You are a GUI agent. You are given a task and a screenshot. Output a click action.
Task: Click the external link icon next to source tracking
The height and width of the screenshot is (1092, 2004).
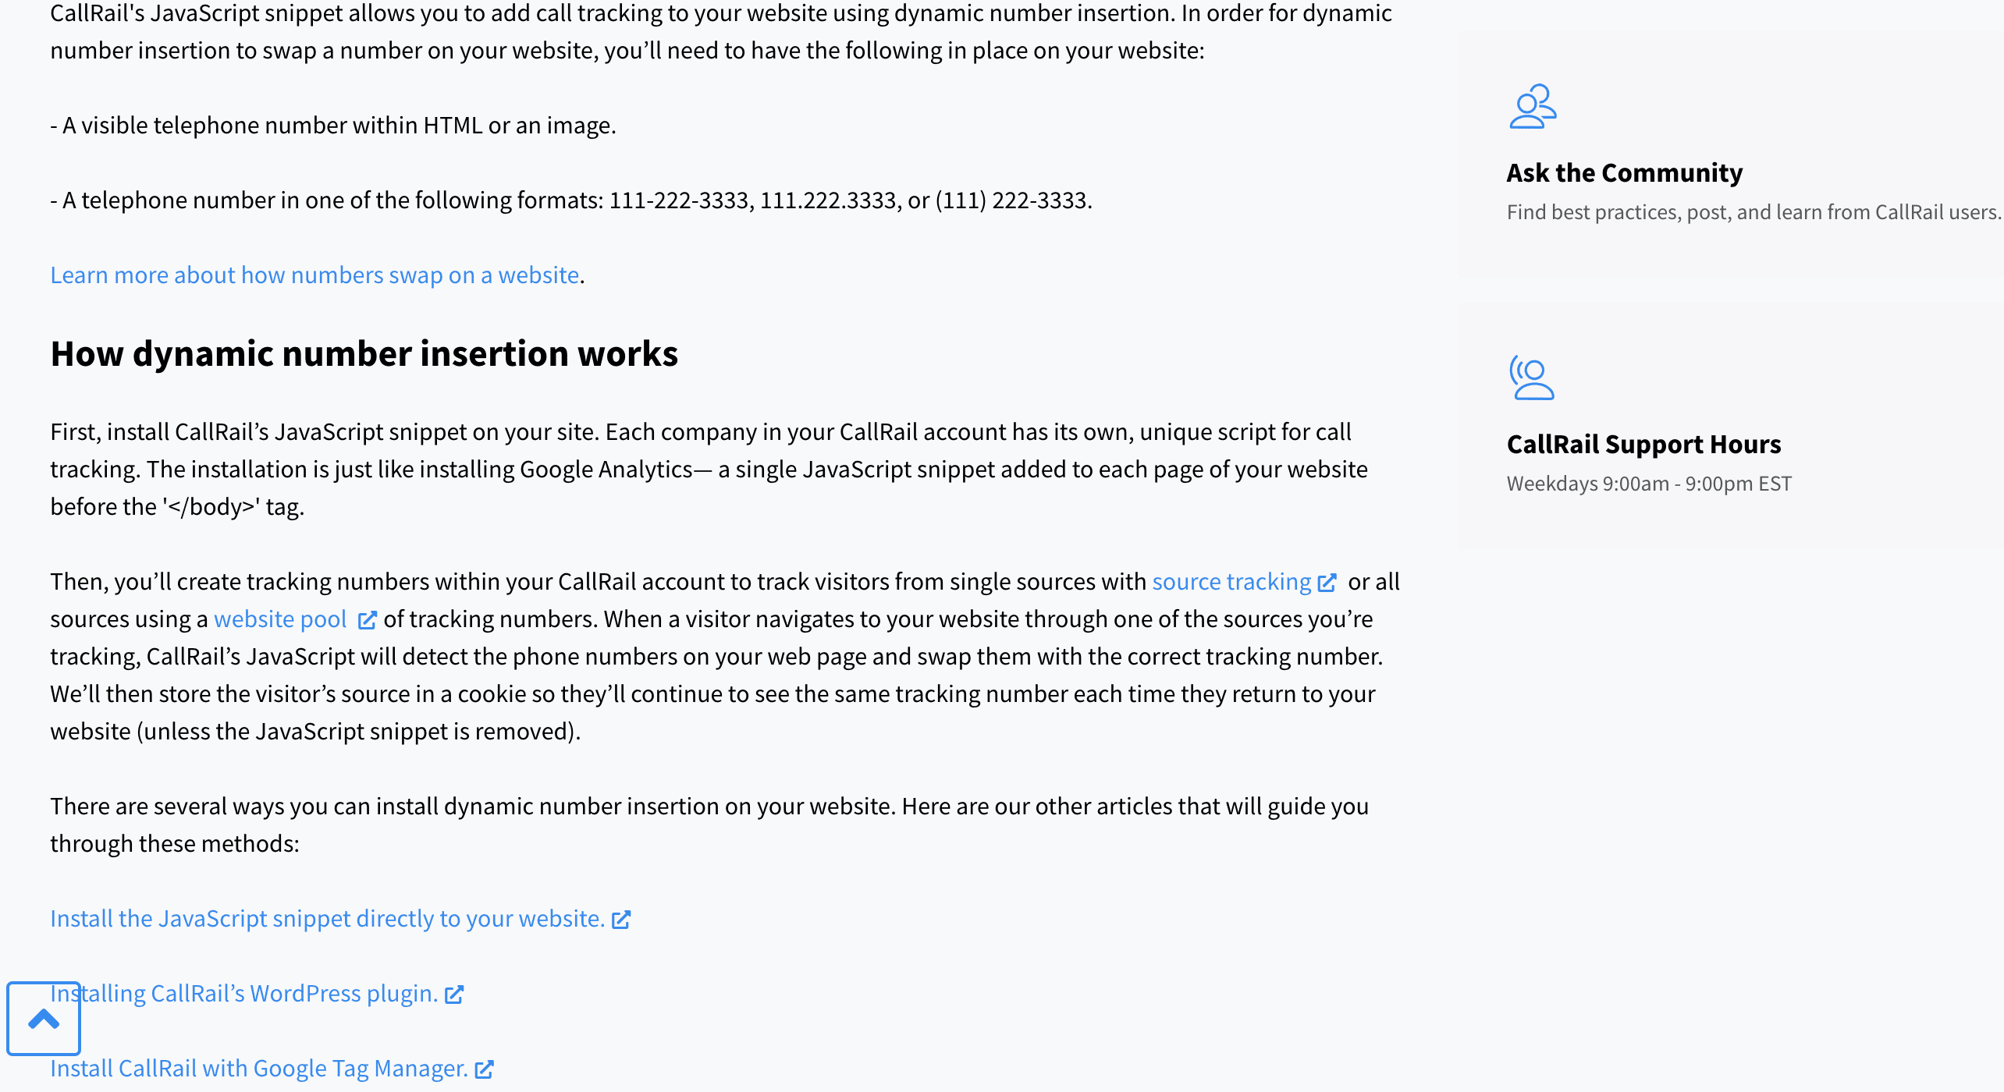(1327, 582)
